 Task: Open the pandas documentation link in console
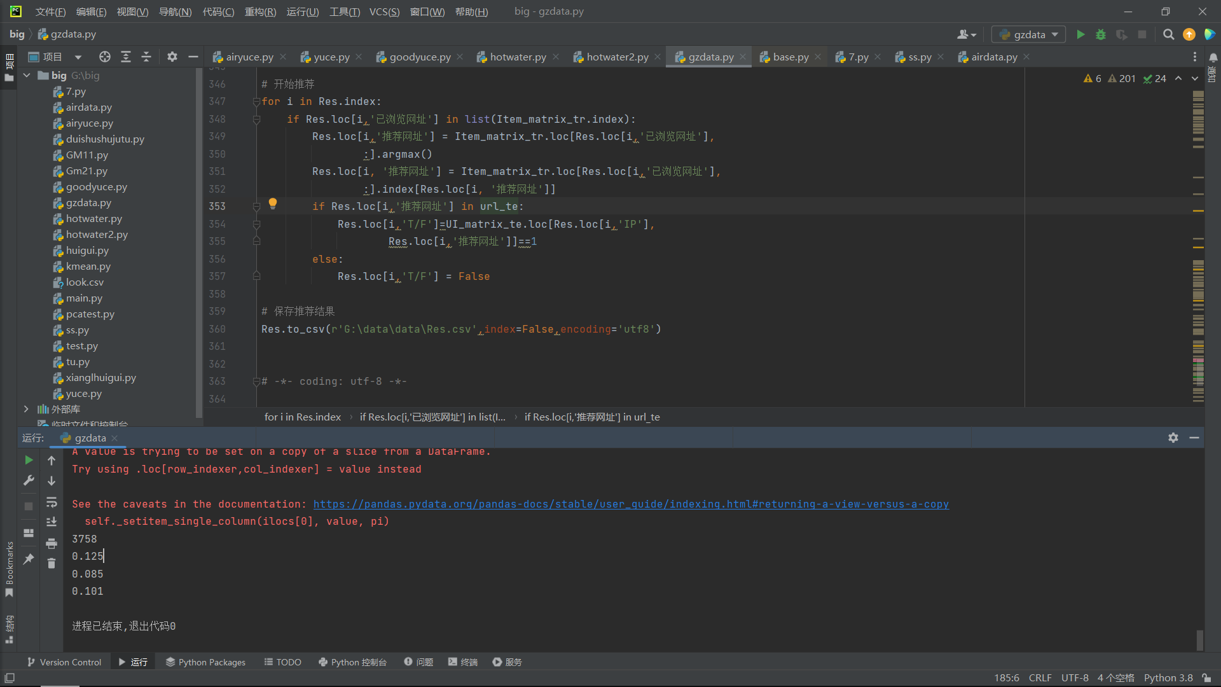(630, 504)
